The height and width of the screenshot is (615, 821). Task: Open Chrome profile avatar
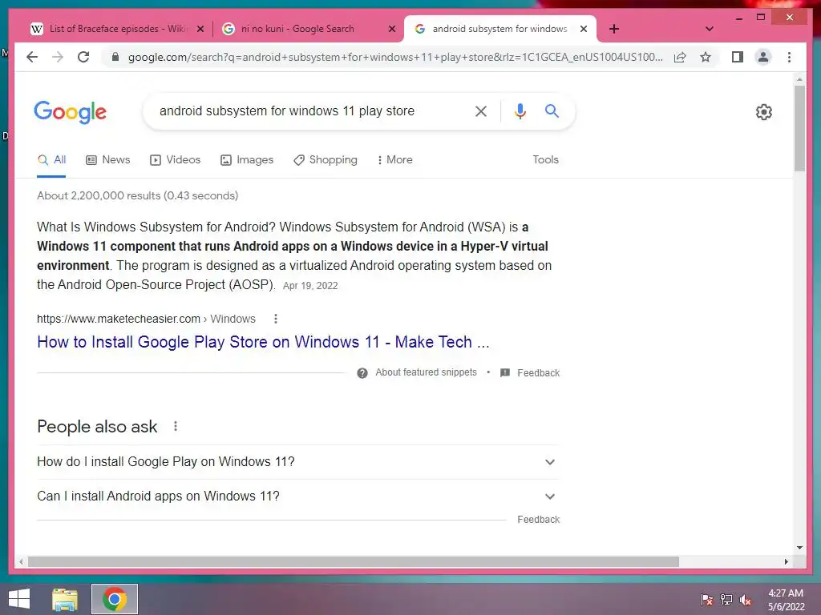click(763, 57)
